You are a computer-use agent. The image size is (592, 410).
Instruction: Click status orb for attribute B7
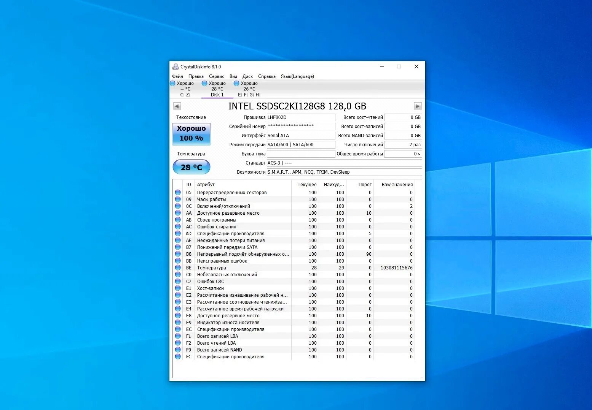pos(178,247)
